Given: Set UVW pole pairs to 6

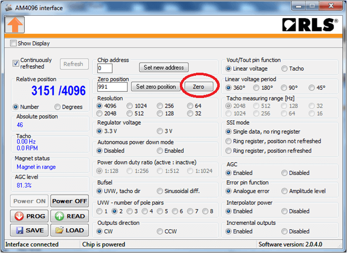Looking at the screenshot, I should pyautogui.click(x=178, y=211).
